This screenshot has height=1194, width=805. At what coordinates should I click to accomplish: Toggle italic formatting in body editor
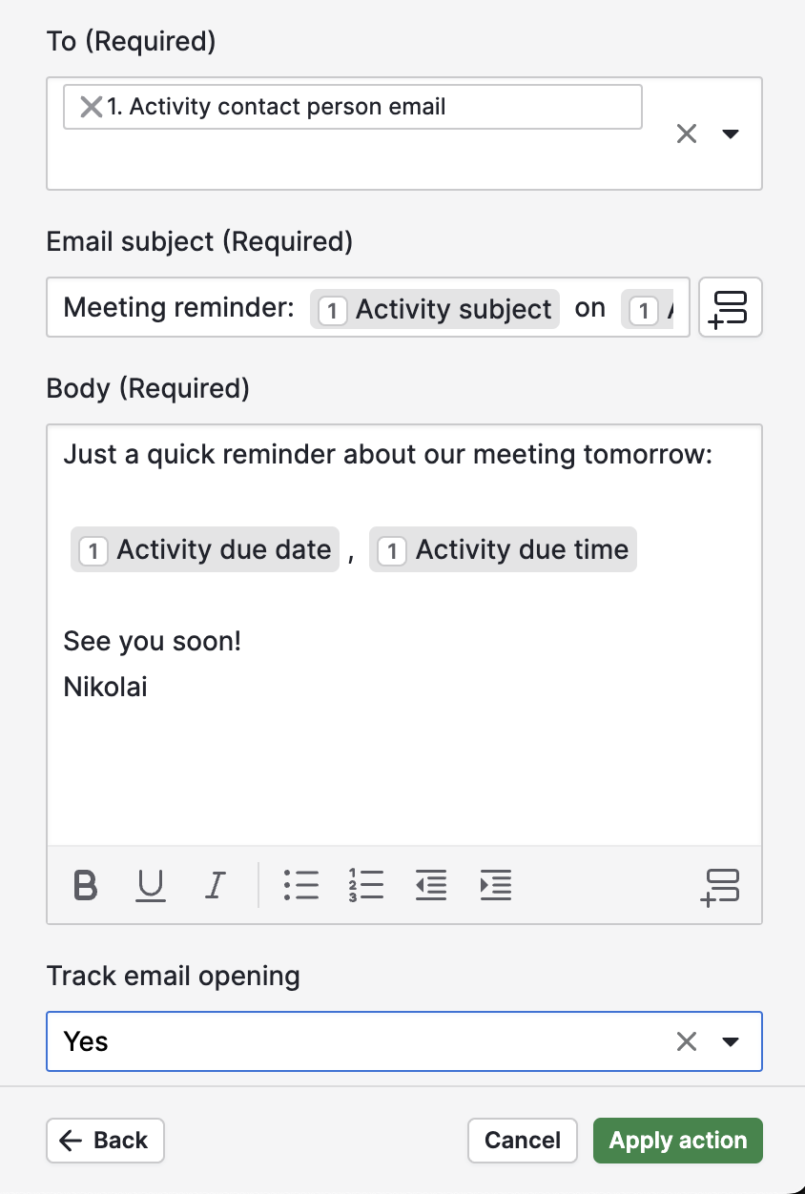(215, 886)
